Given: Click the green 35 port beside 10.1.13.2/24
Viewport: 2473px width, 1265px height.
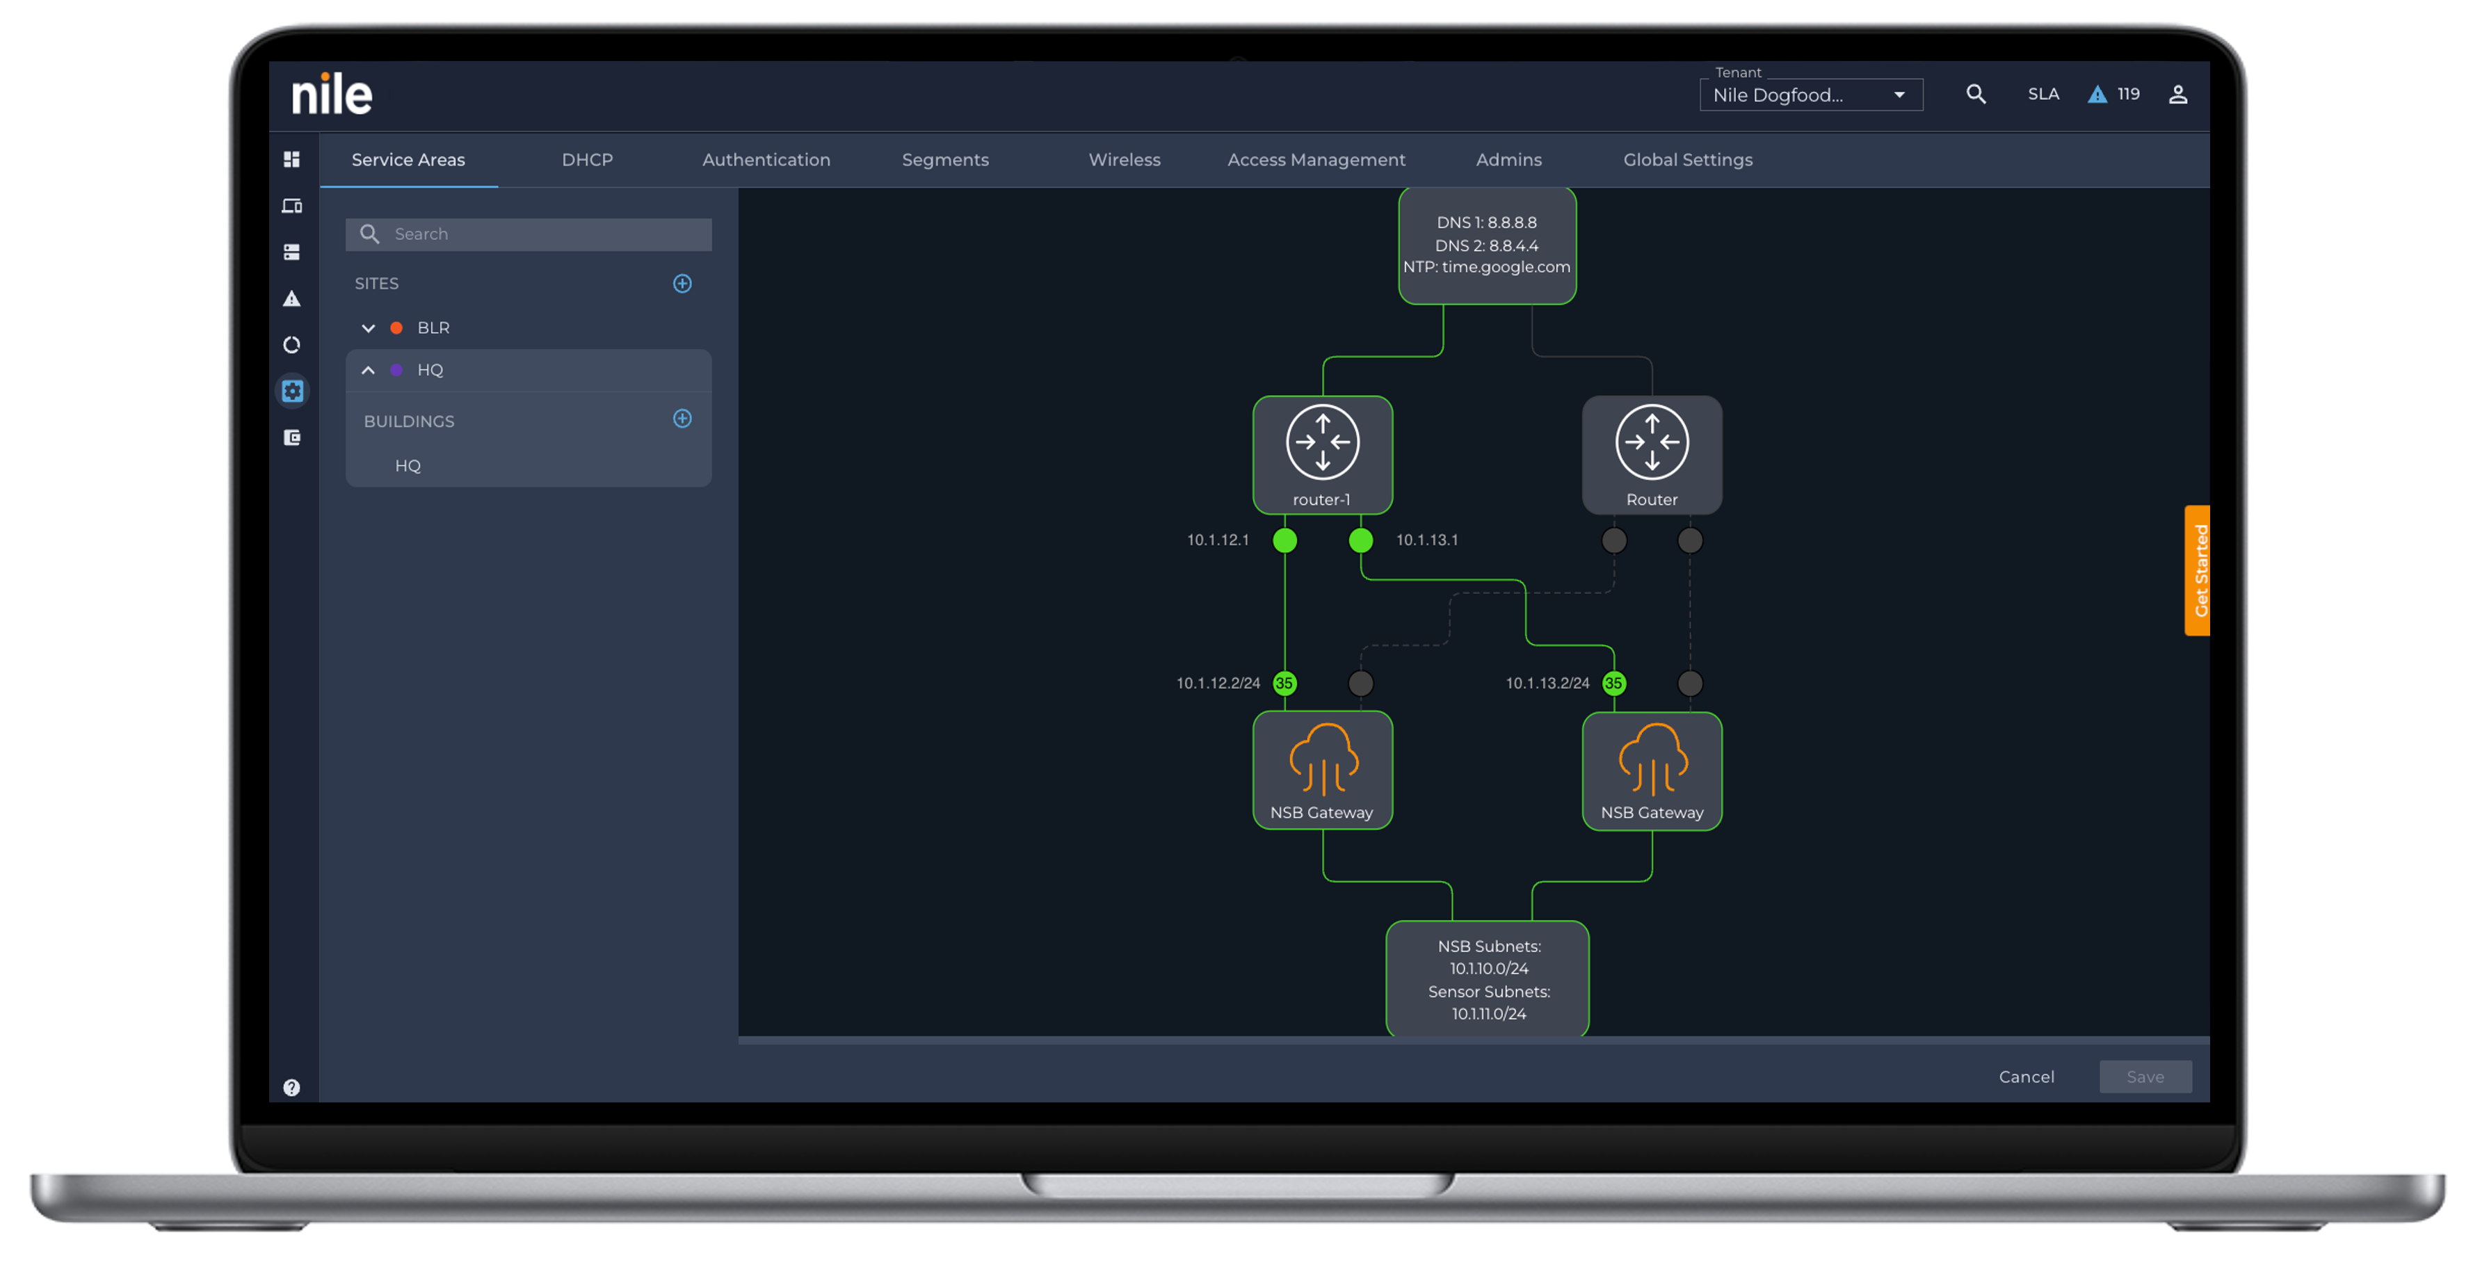Looking at the screenshot, I should [1614, 684].
